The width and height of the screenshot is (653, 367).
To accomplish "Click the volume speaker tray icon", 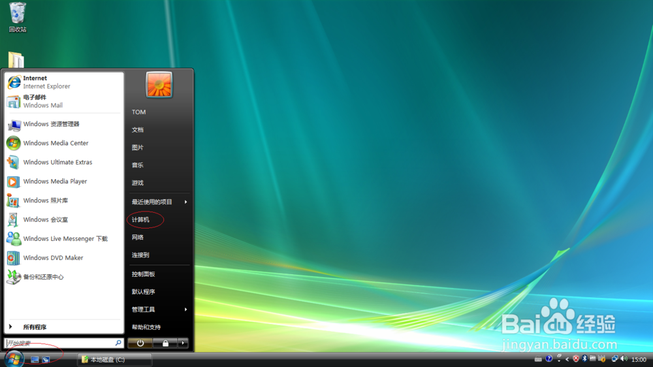I will pos(624,359).
